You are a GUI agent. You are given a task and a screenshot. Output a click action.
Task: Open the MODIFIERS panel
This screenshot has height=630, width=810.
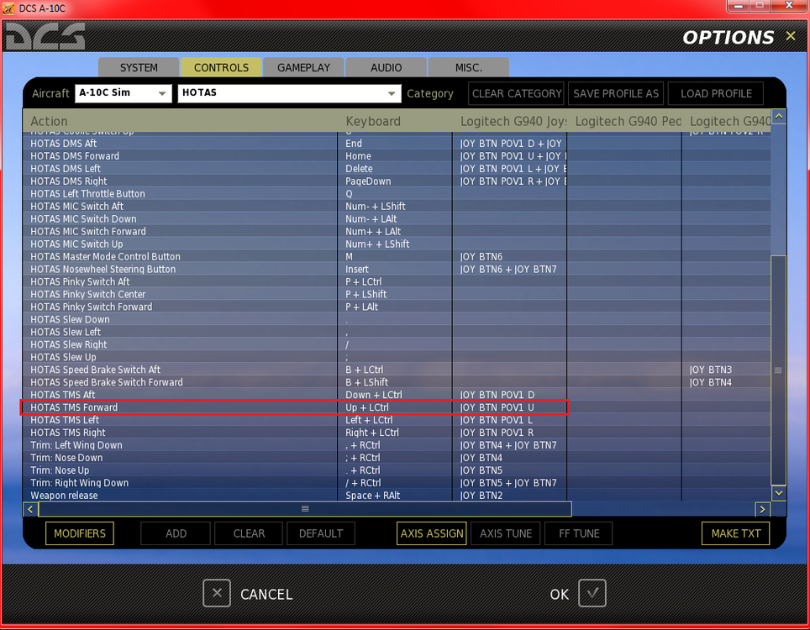(x=80, y=533)
